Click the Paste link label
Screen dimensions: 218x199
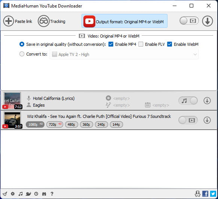(x=24, y=21)
